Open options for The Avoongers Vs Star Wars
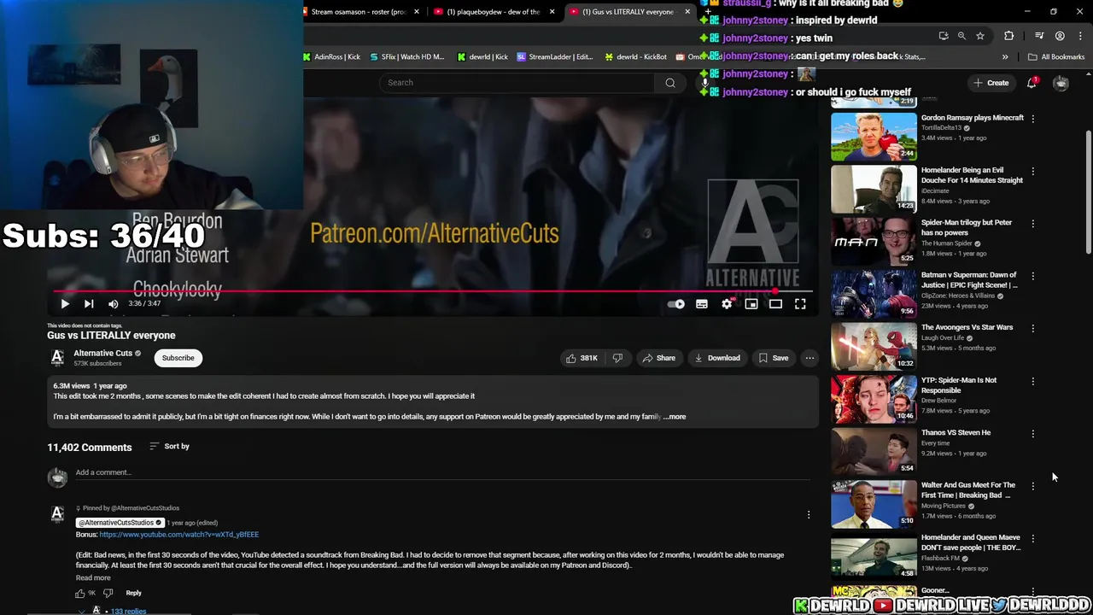The height and width of the screenshot is (615, 1093). pyautogui.click(x=1033, y=329)
